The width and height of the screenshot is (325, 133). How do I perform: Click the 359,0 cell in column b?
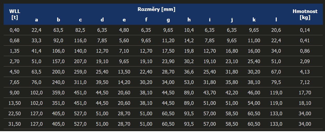(58, 93)
